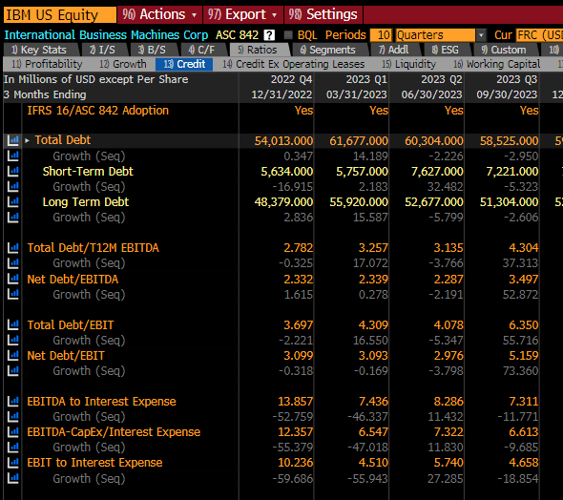Click the EBITDA-CapEx/Interest Expense row label

(x=114, y=432)
